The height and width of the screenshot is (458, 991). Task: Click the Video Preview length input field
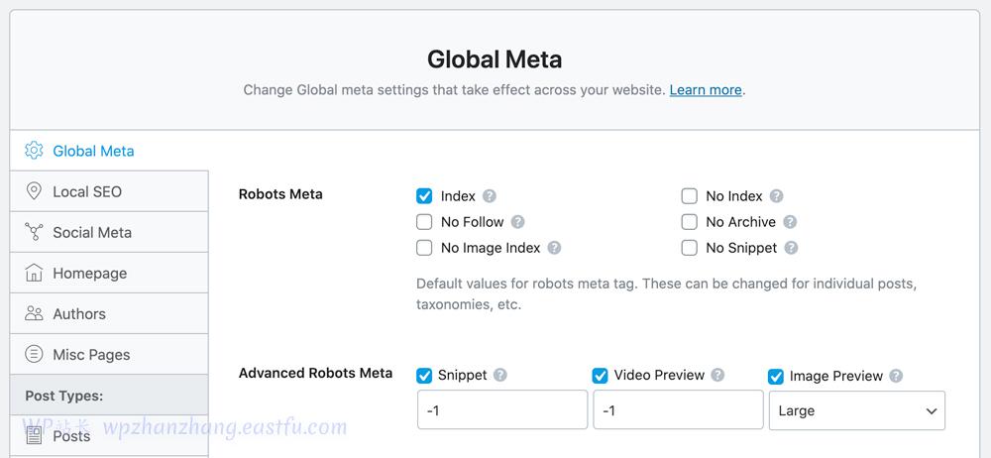coord(678,410)
